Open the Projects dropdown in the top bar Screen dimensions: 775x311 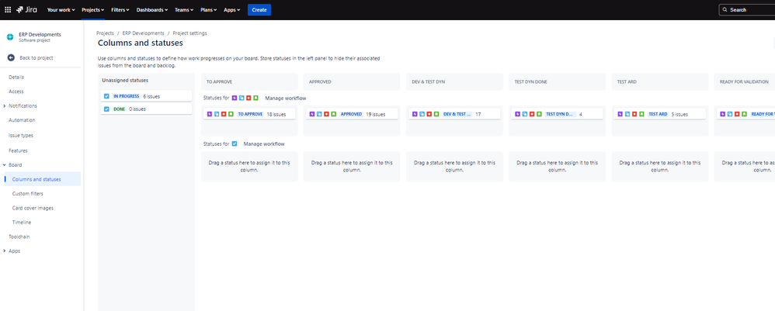(93, 10)
